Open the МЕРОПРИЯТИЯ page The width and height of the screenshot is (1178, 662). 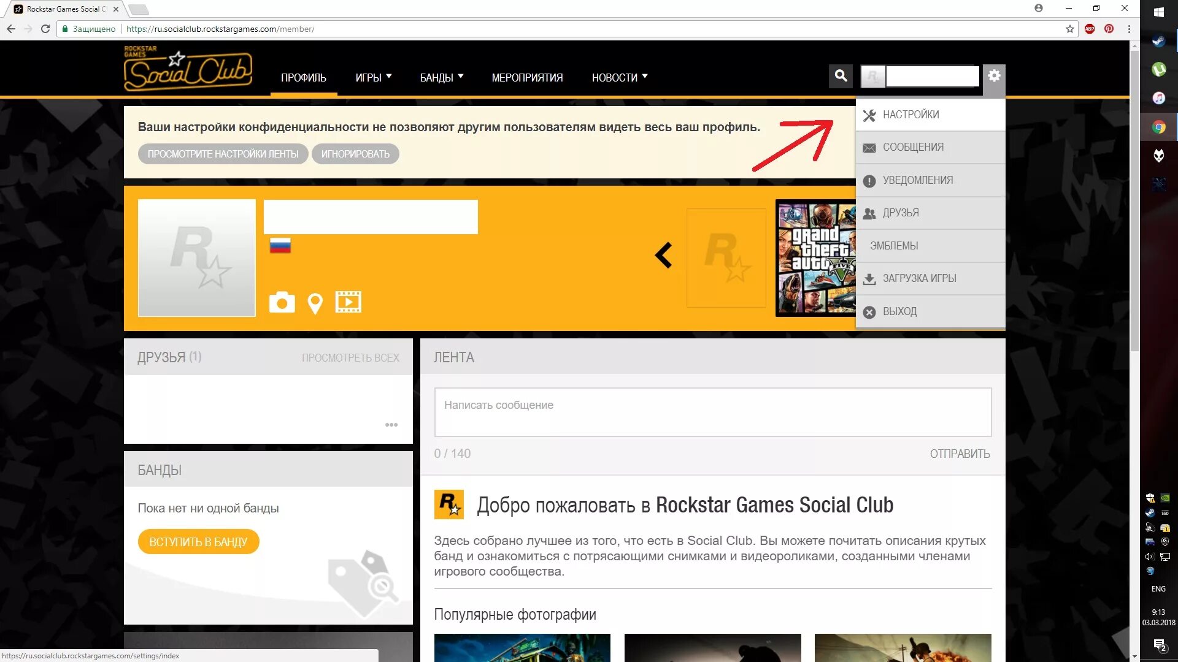pos(527,78)
